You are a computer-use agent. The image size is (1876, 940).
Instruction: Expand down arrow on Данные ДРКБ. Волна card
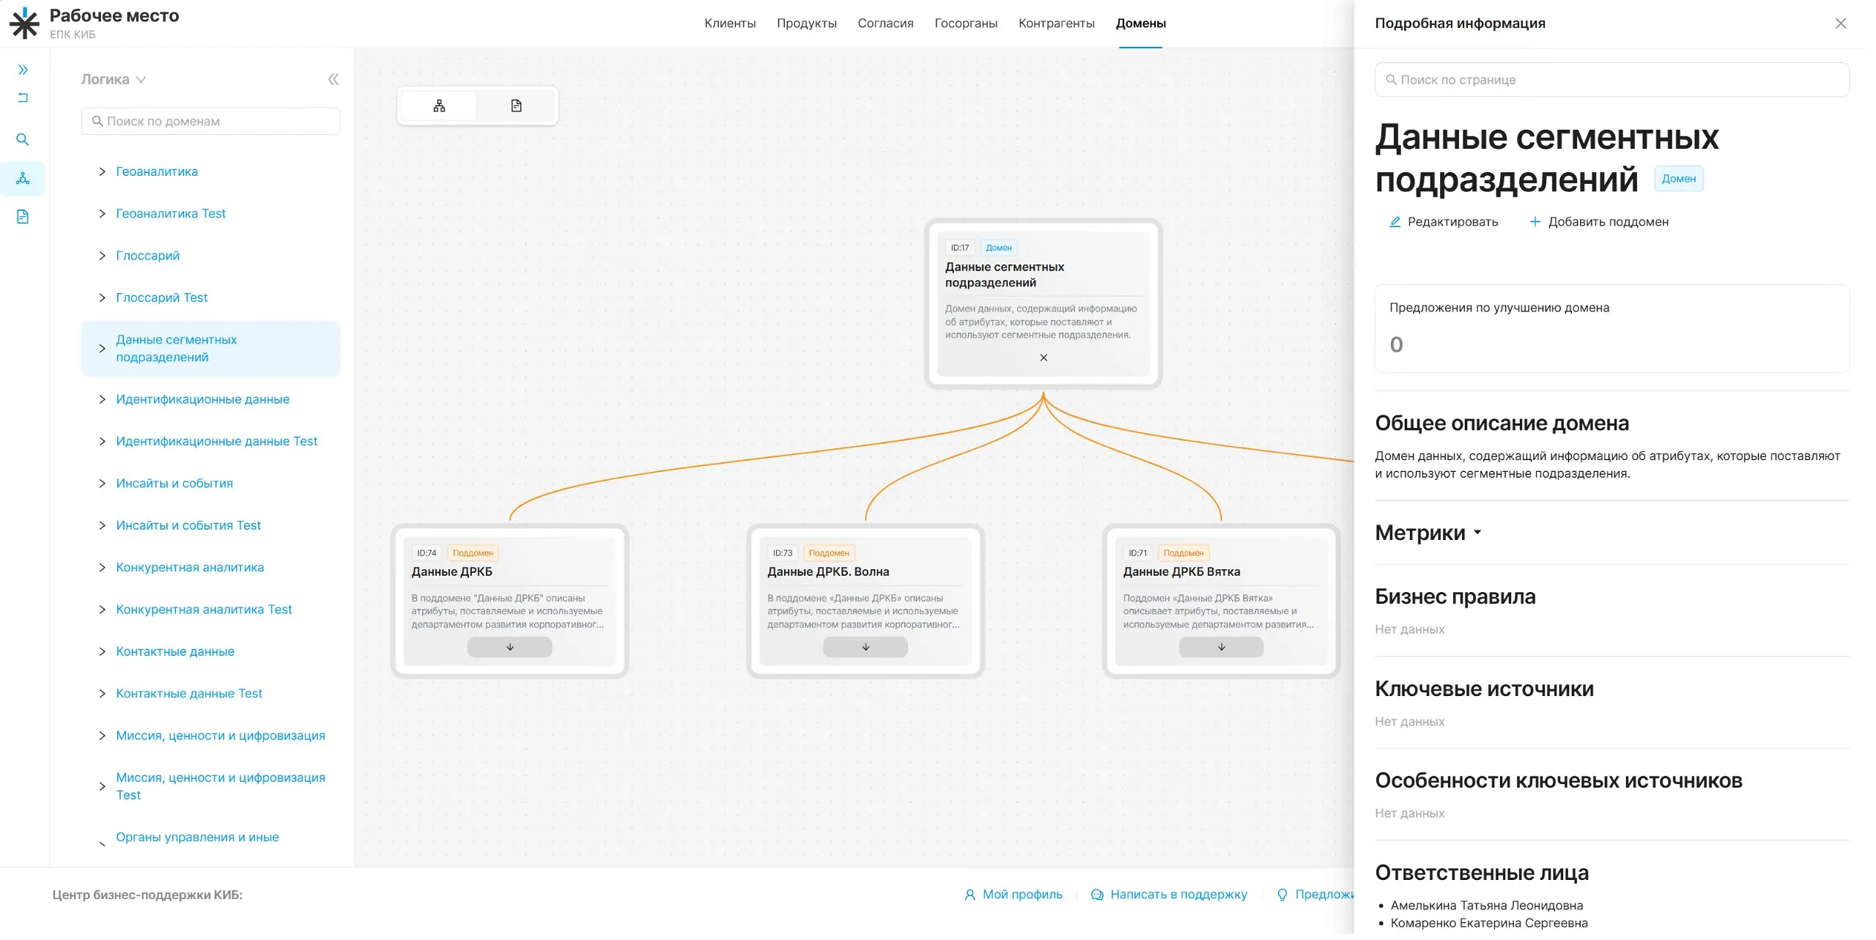(865, 647)
